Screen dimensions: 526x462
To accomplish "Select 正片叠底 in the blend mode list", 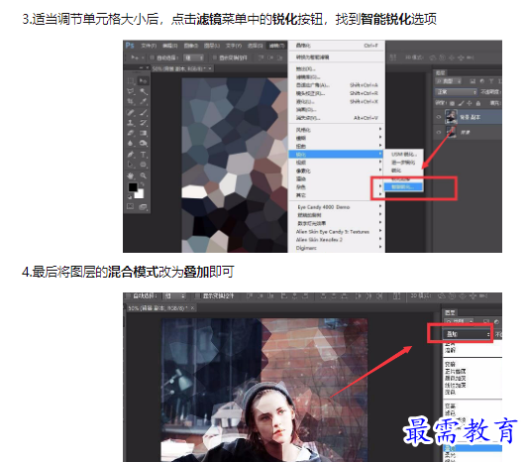I will [456, 371].
